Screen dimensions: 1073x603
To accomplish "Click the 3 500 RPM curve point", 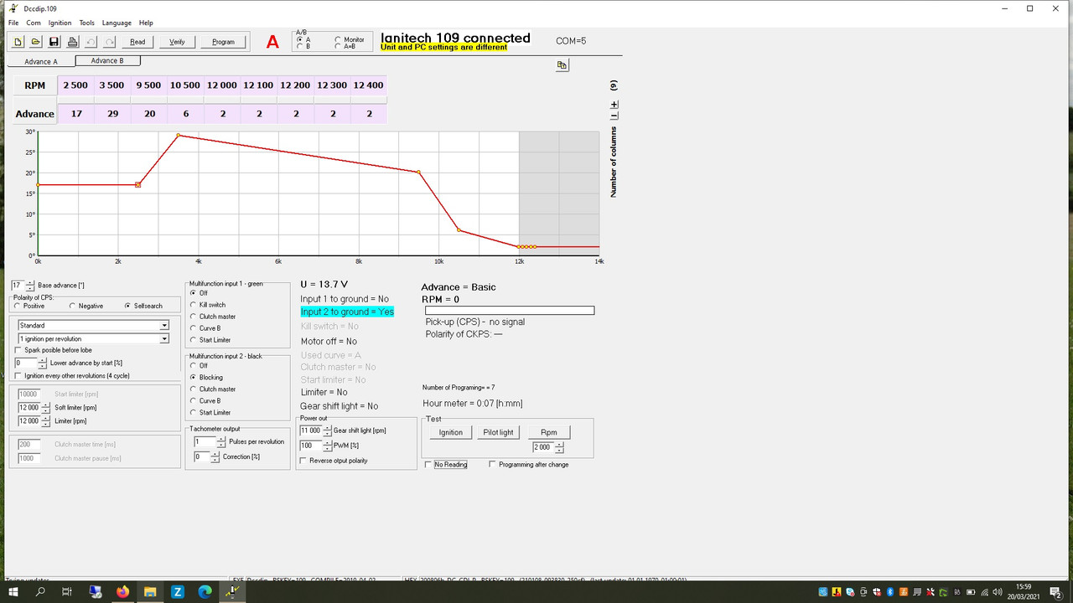I will click(178, 135).
